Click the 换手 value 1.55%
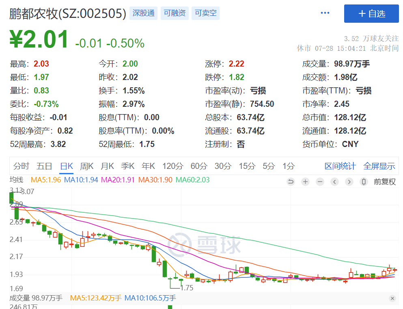Viewport: 403px width, 309px height. (x=134, y=91)
